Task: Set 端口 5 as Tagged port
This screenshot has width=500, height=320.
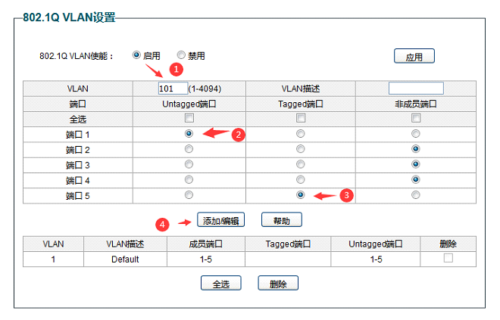Action: tap(301, 194)
